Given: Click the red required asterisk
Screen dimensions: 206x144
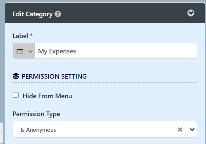Looking at the screenshot, I should click(31, 35).
